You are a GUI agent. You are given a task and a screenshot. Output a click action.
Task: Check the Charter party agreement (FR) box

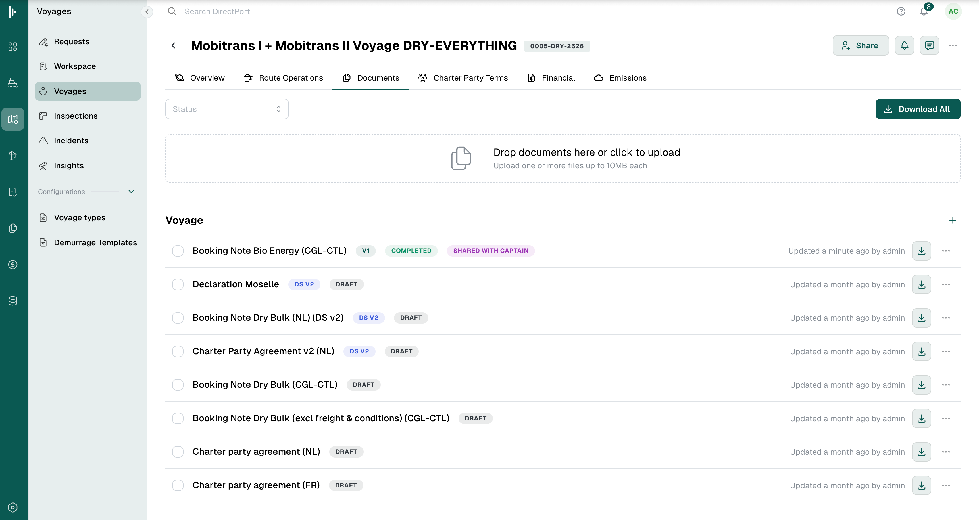pyautogui.click(x=178, y=485)
